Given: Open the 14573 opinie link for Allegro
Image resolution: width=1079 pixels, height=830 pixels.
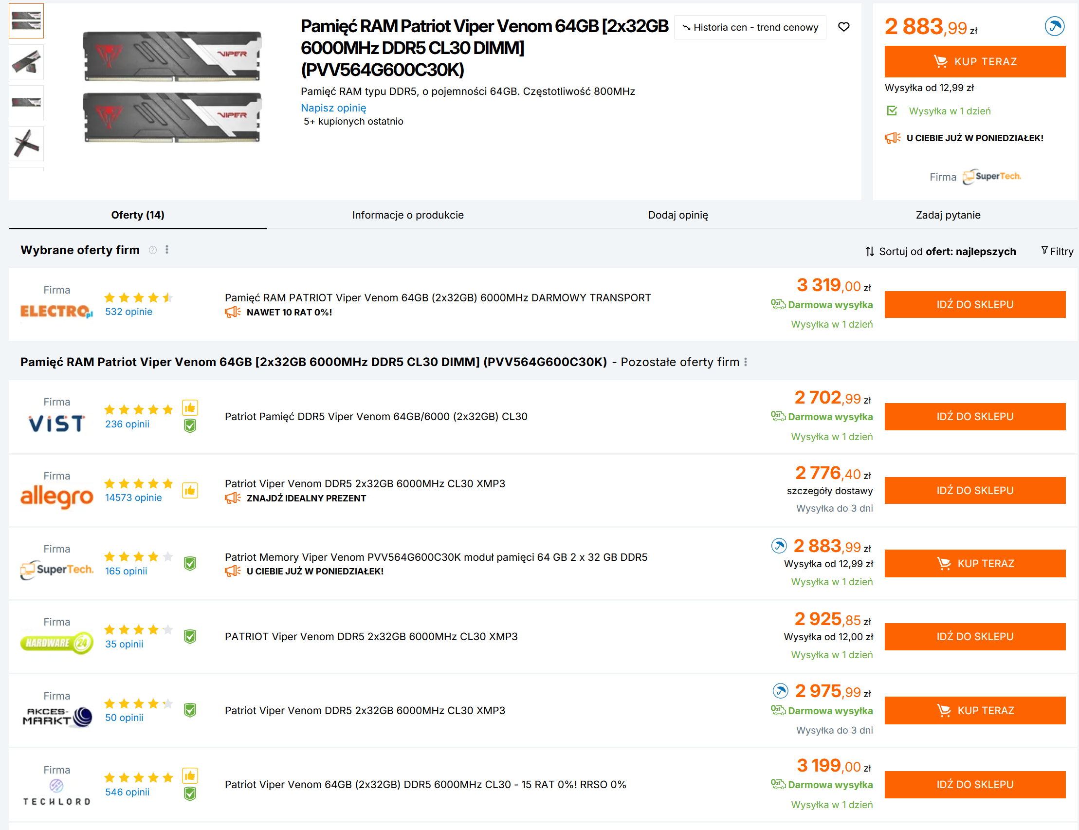Looking at the screenshot, I should pos(133,498).
